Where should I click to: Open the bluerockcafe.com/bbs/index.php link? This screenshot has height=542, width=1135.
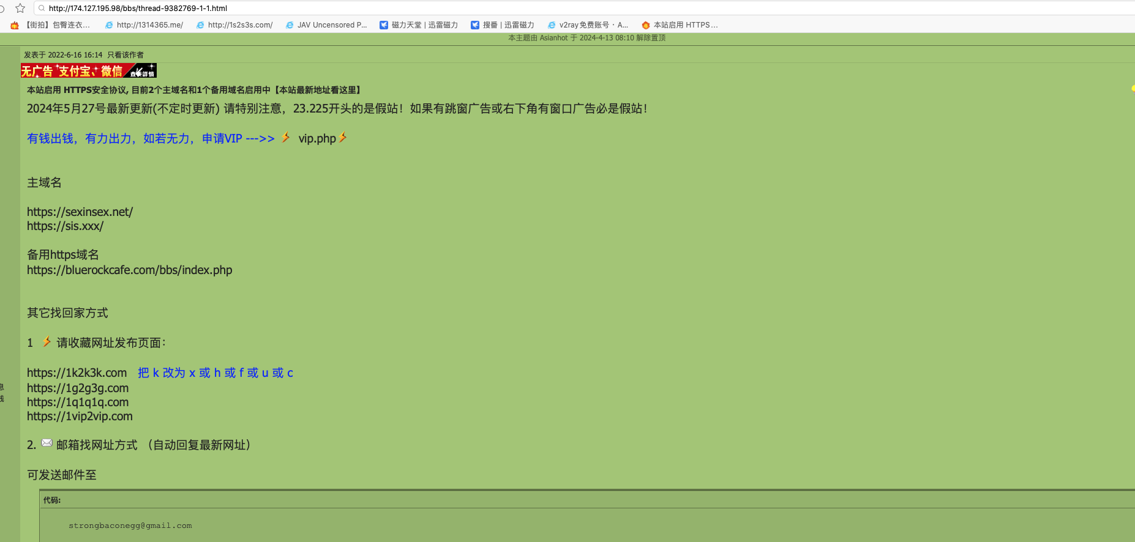pyautogui.click(x=129, y=270)
